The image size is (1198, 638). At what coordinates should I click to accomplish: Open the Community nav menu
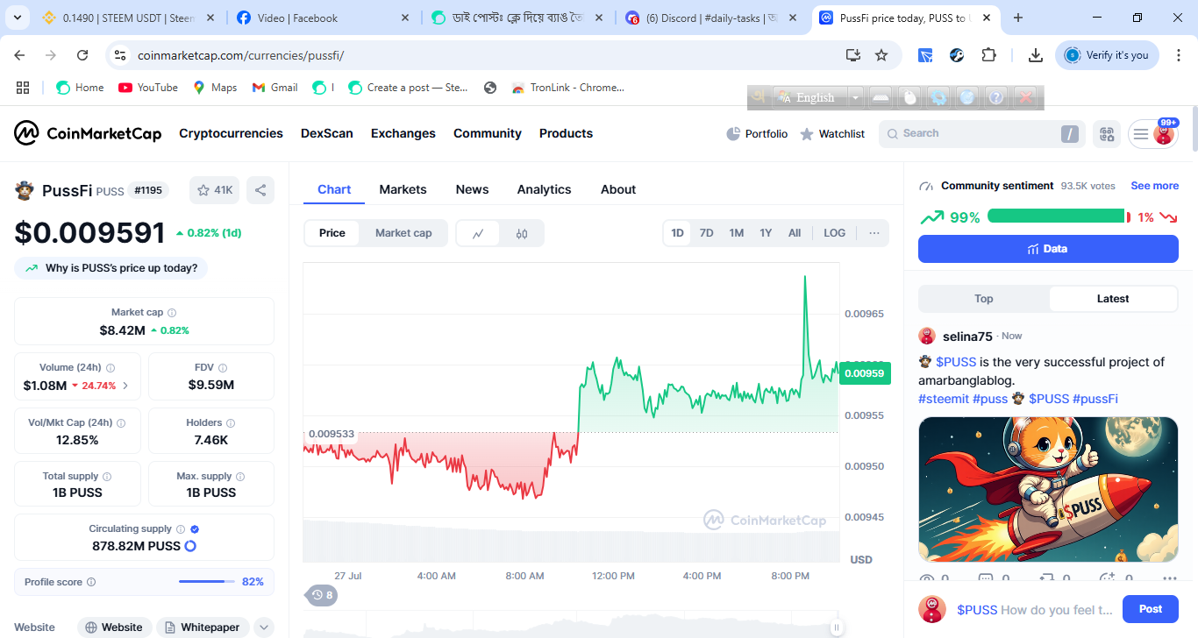pyautogui.click(x=488, y=133)
